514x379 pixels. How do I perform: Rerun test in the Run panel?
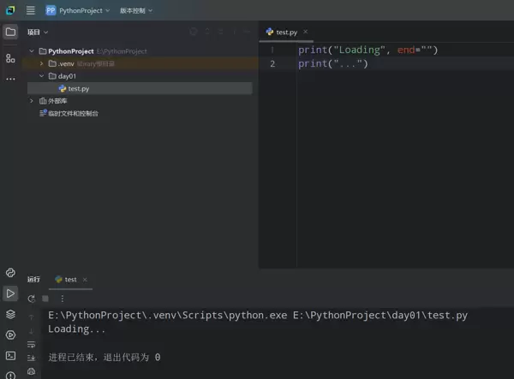click(32, 299)
